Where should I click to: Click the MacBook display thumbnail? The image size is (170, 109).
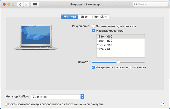point(36,37)
